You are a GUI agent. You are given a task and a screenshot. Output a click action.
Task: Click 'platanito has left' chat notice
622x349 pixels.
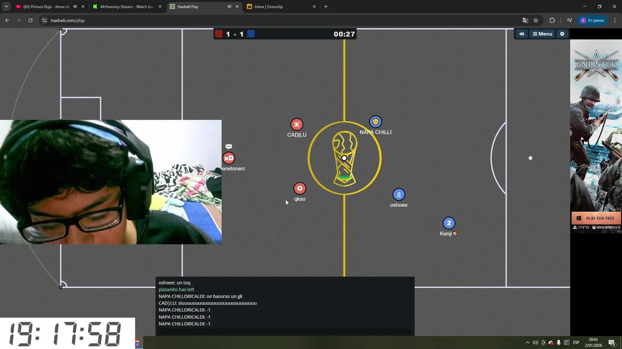[x=176, y=289]
